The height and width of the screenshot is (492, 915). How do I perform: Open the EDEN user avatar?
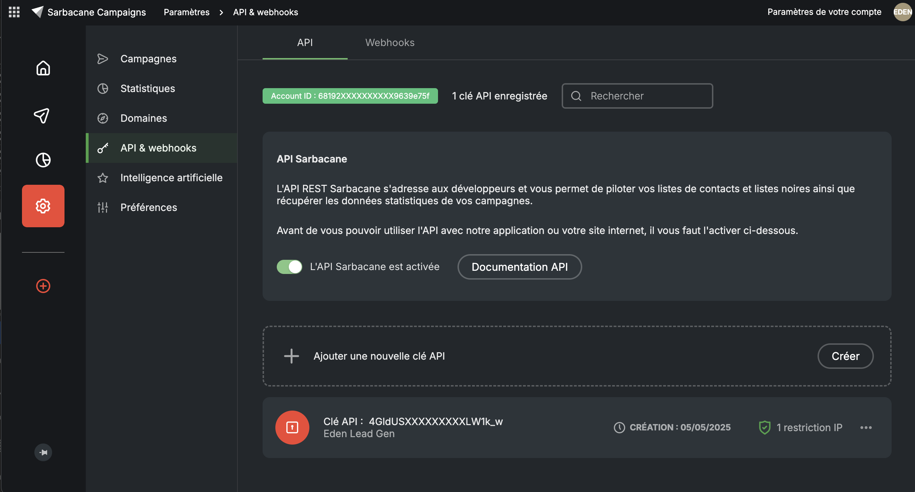click(903, 12)
